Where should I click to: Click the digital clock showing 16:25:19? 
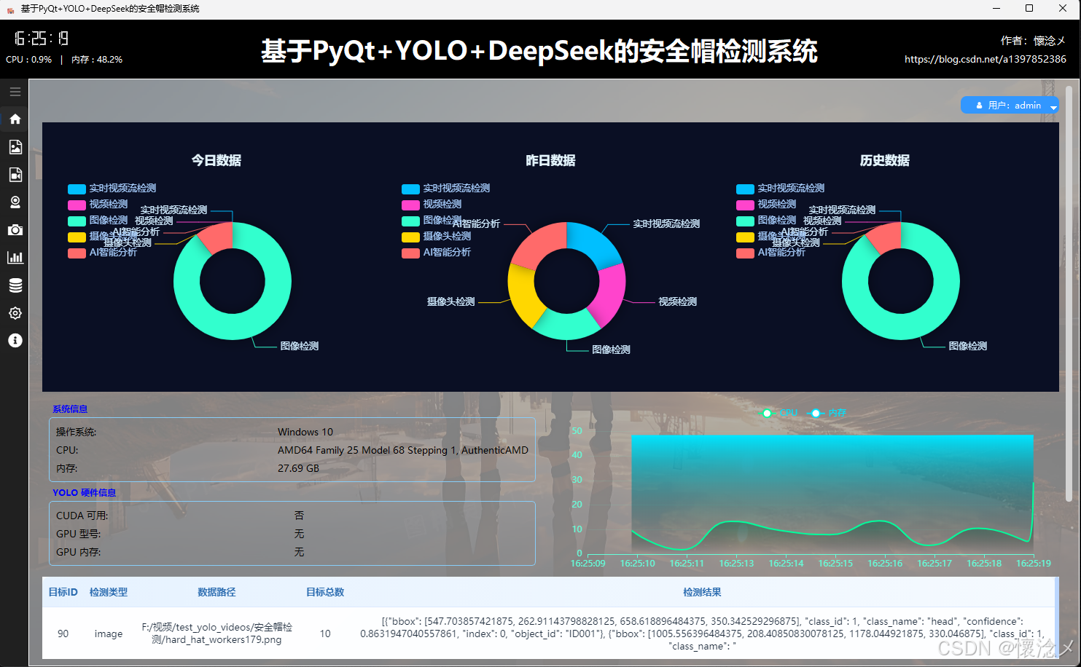(42, 38)
